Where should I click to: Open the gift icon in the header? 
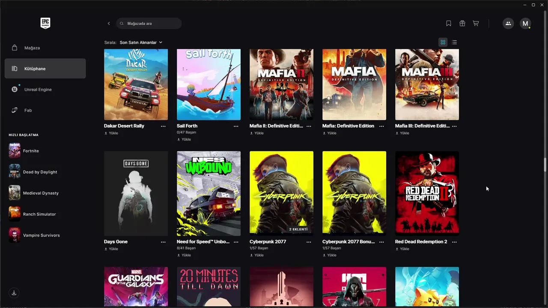tap(462, 24)
